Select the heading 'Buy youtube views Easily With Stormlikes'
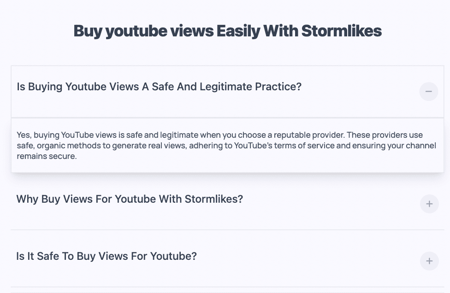Image resolution: width=450 pixels, height=293 pixels. tap(227, 31)
